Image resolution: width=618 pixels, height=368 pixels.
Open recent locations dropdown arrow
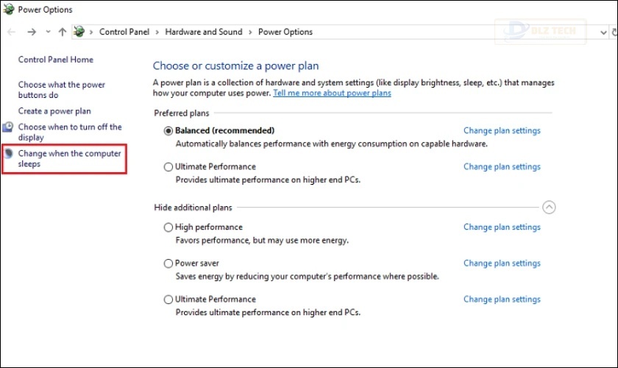(x=48, y=32)
